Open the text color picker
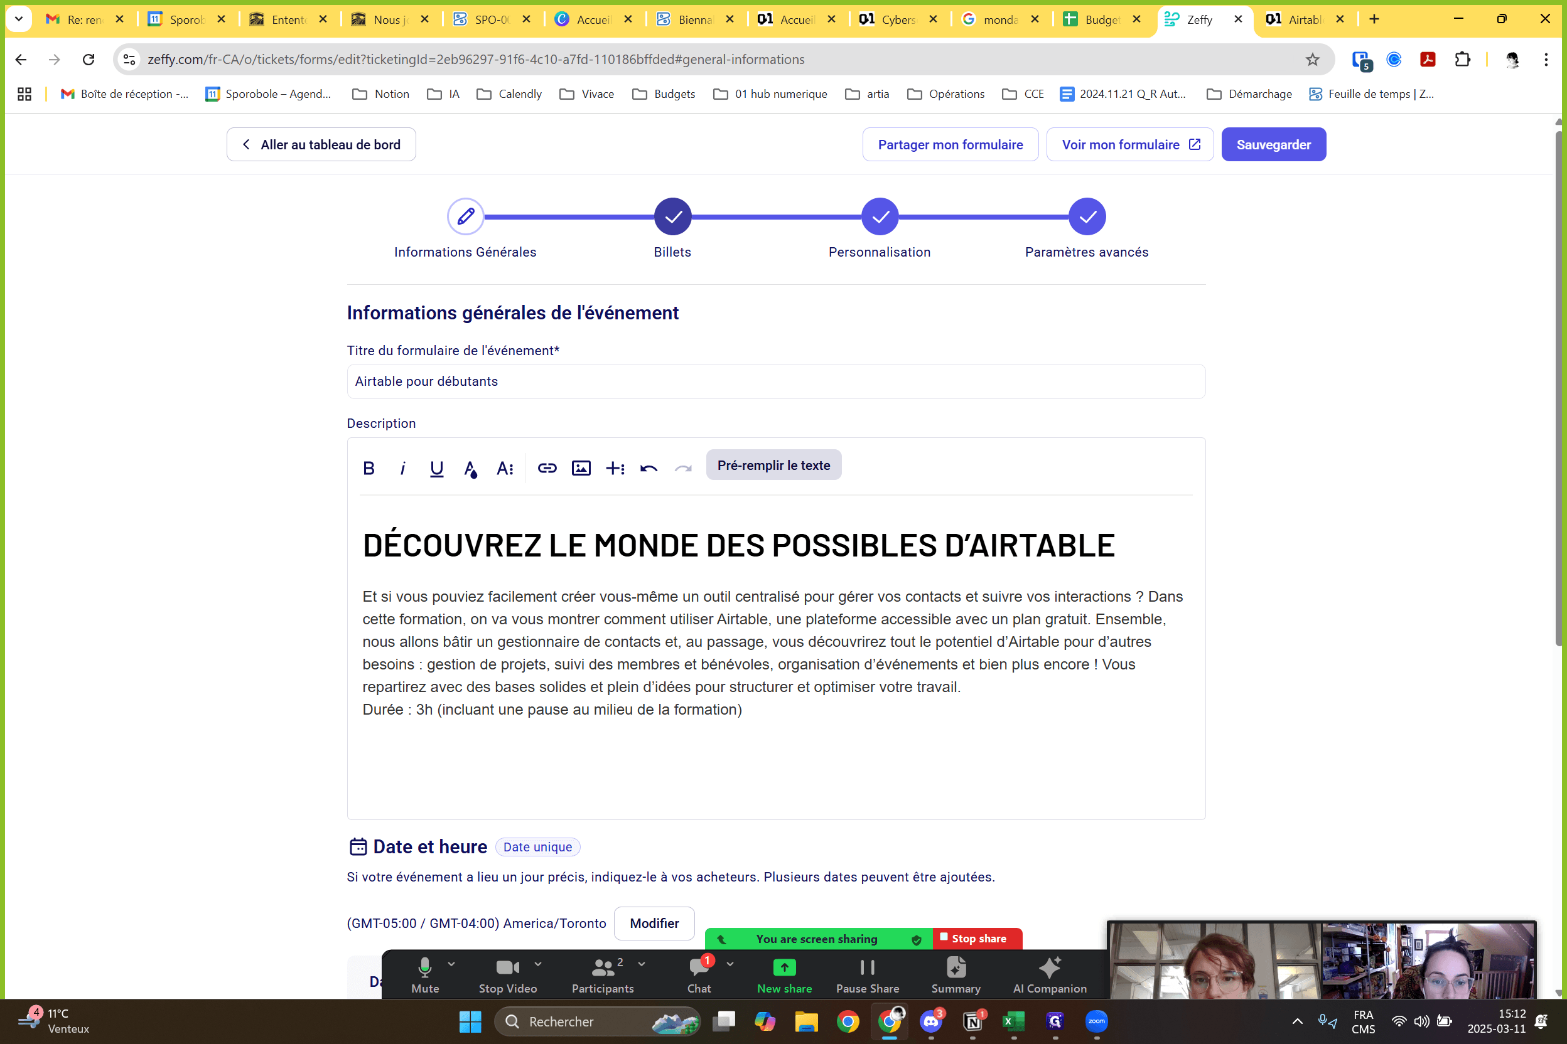The image size is (1567, 1044). point(470,469)
